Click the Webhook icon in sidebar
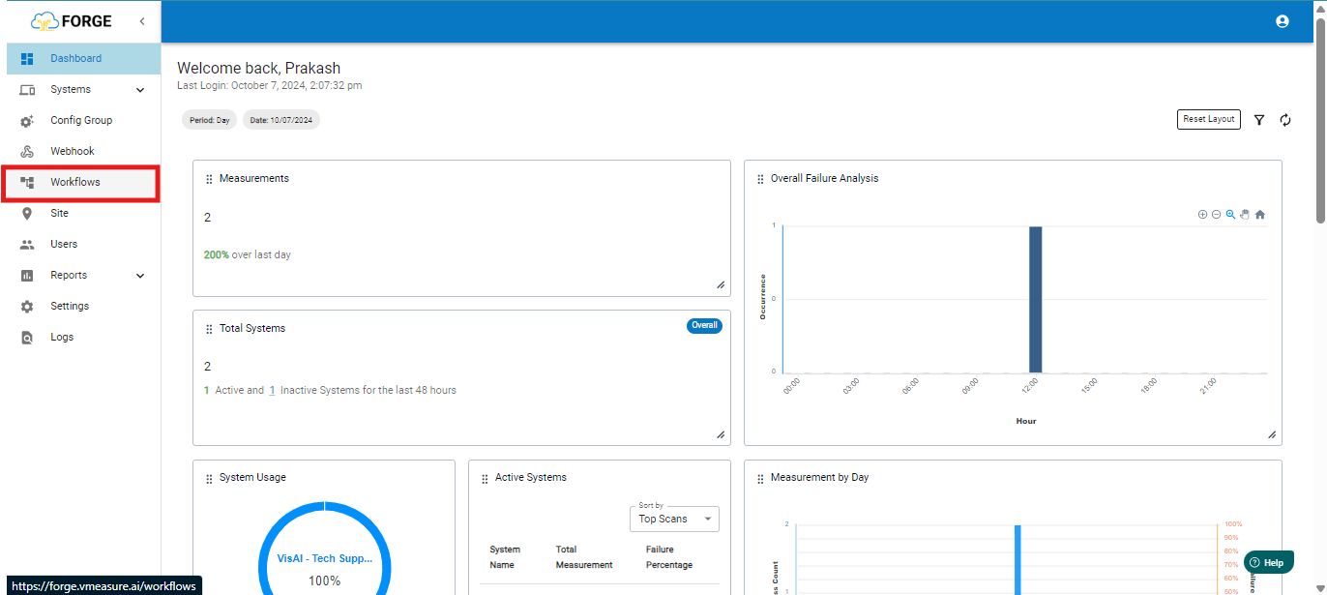Viewport: 1327px width, 595px height. coord(27,152)
